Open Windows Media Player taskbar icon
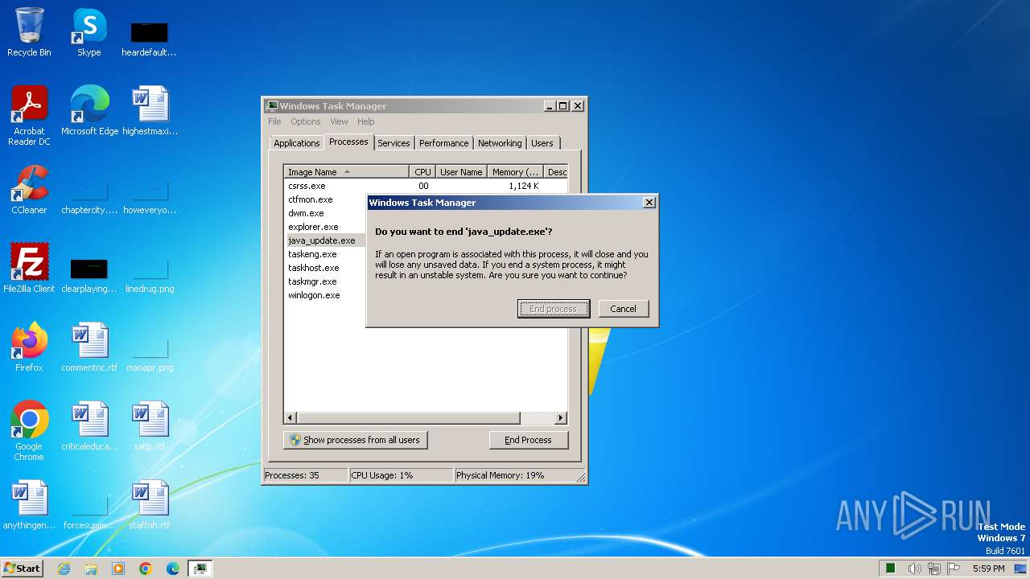 click(x=118, y=569)
